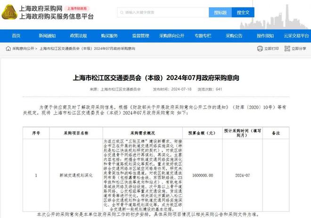Viewport: 311px width, 218px height.
Task: Click the requirement description paragraph cell
Action: point(143,175)
